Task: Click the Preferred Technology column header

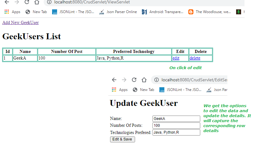Action: (134, 51)
